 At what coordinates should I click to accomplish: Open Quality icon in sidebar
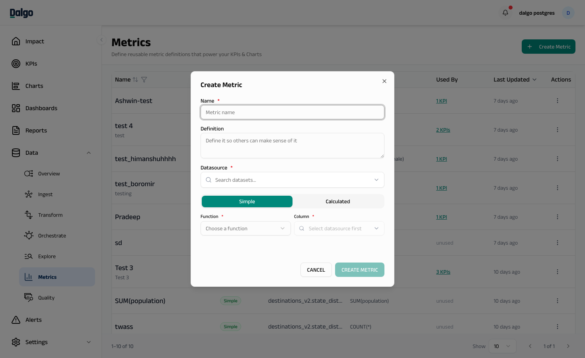[29, 298]
